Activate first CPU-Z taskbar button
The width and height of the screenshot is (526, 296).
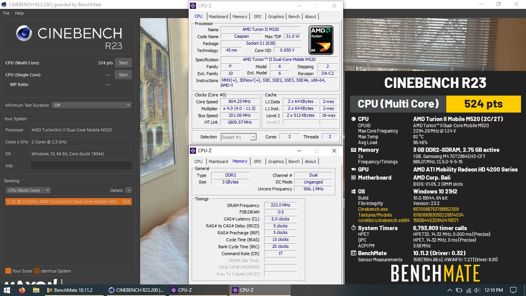[x=198, y=290]
